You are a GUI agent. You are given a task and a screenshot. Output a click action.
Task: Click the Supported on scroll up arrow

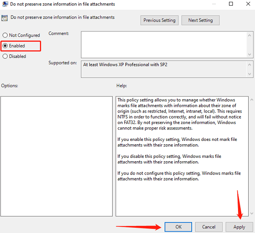point(249,65)
